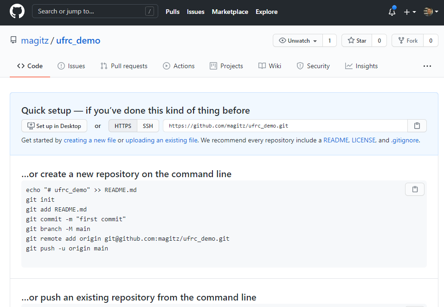The height and width of the screenshot is (307, 444).
Task: Click the 'git add README.md' line
Action: tap(56, 210)
